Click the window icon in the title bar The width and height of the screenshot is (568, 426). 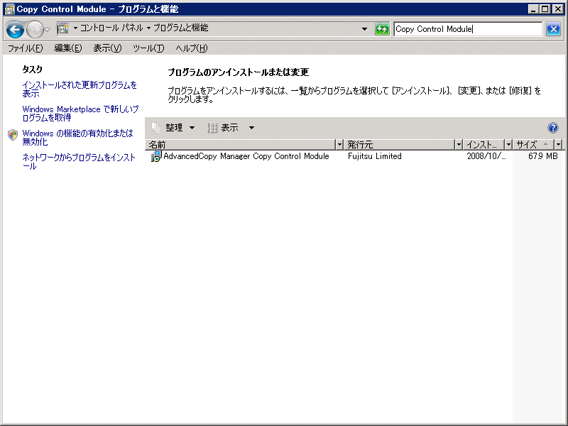[x=10, y=9]
